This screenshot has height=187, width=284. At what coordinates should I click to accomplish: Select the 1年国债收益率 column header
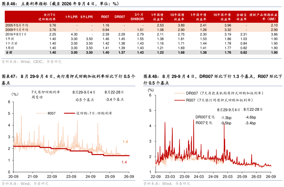click(x=157, y=17)
